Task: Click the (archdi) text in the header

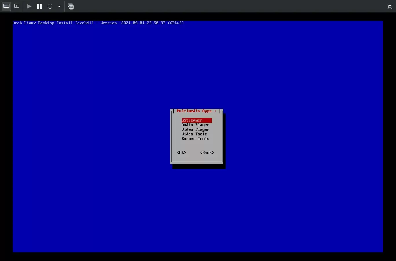Action: [x=84, y=23]
